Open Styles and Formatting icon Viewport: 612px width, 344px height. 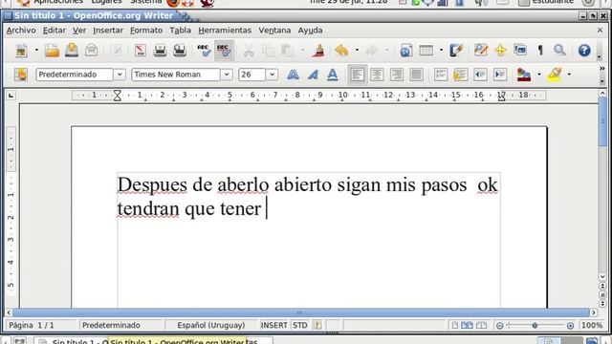point(21,75)
